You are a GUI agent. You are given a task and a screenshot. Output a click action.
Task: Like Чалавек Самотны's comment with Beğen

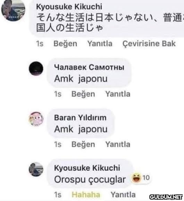click(83, 94)
